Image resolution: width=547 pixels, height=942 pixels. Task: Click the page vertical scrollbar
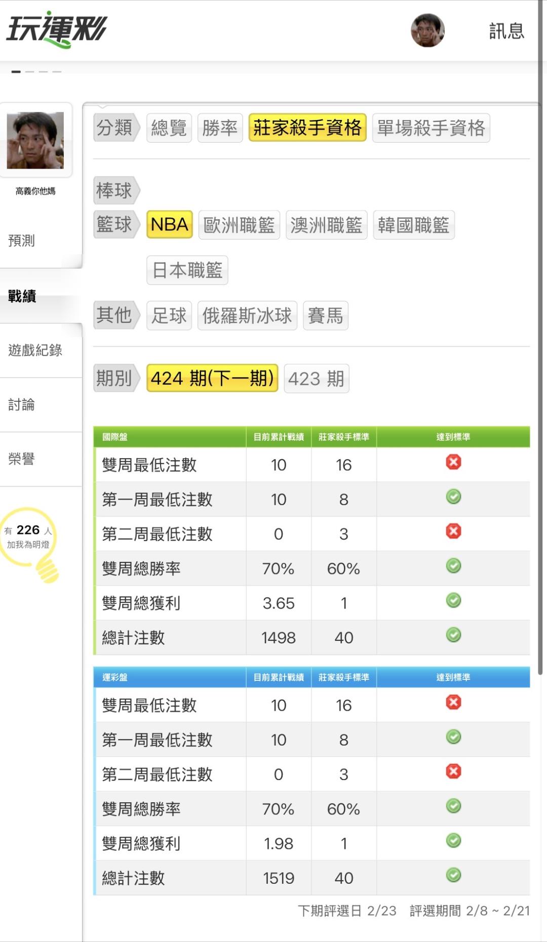(540, 338)
